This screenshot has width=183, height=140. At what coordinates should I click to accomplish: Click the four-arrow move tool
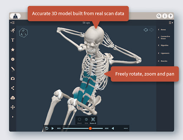tap(13, 107)
